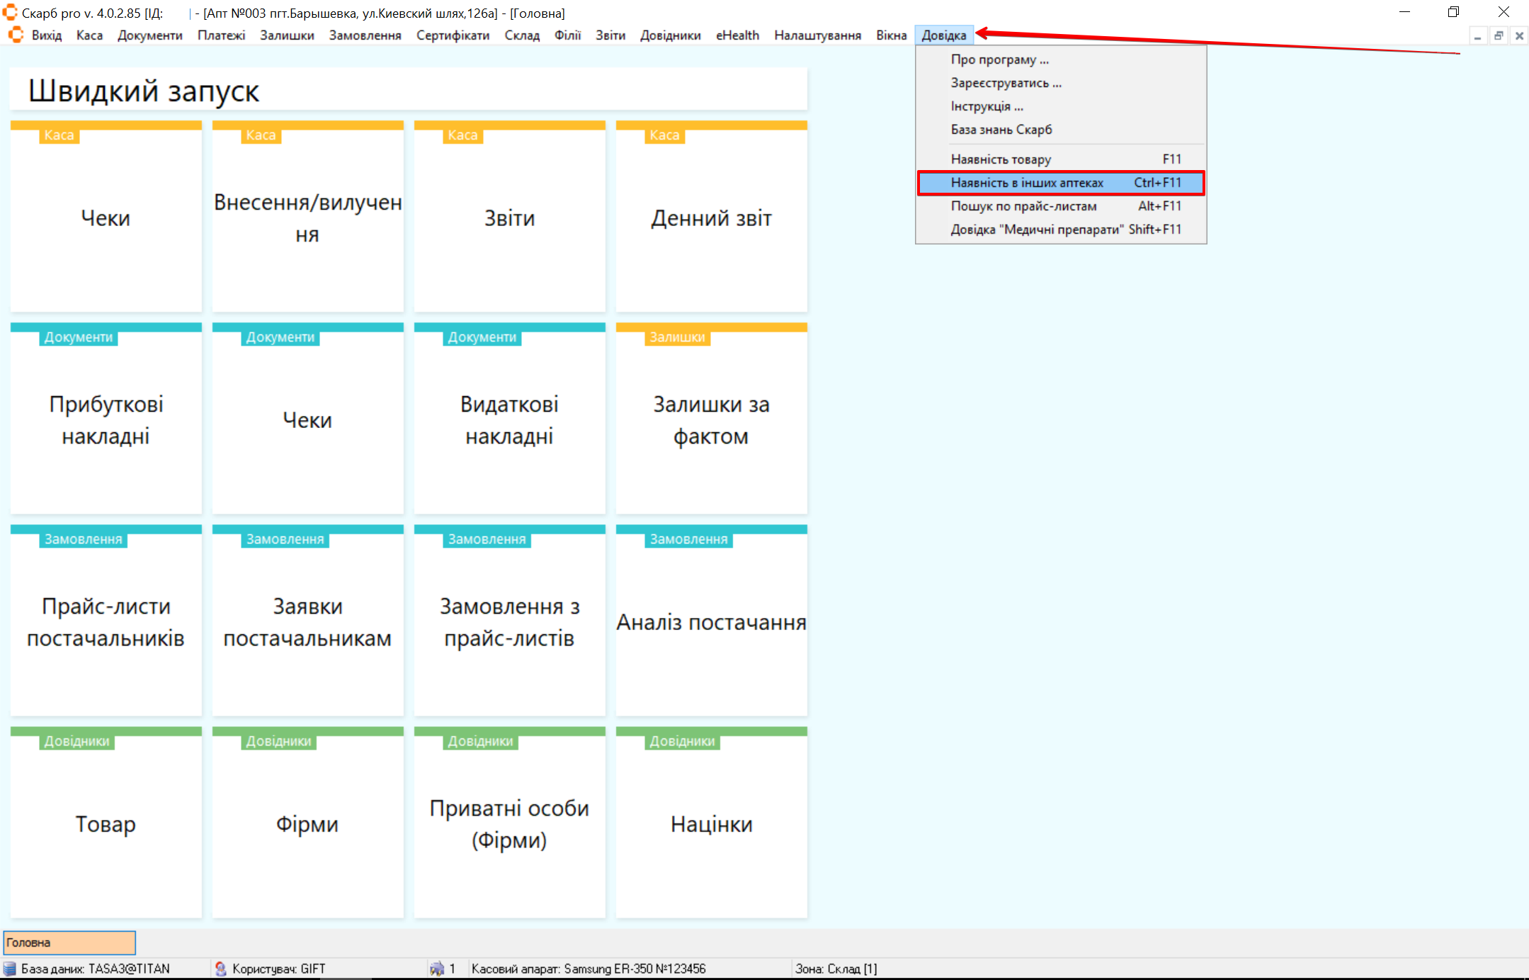This screenshot has width=1529, height=980.
Task: Minimize the inner MDI child window
Action: 1477,35
